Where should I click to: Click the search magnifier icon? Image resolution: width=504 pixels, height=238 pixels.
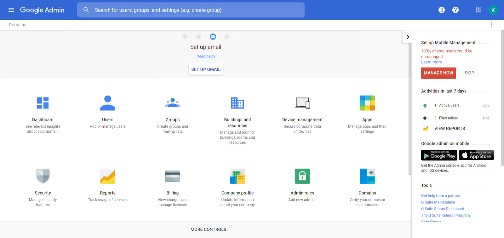click(x=86, y=10)
